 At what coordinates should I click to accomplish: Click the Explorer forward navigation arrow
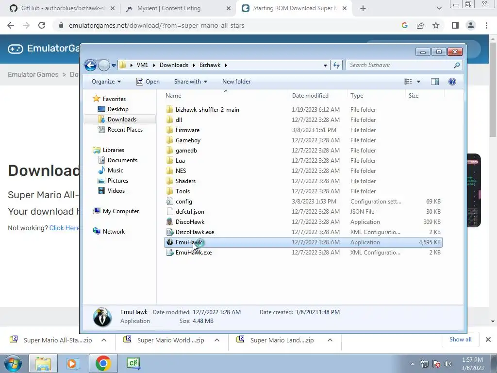click(x=104, y=66)
